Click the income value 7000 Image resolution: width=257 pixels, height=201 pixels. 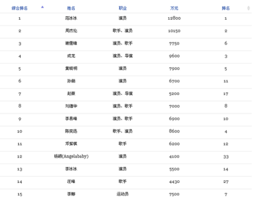pyautogui.click(x=174, y=106)
